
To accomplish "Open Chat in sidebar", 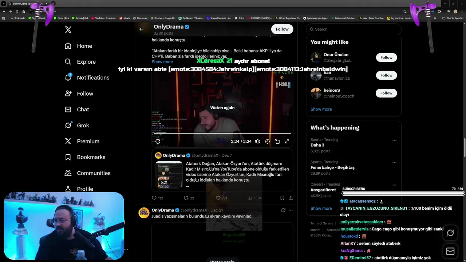I will point(77,110).
